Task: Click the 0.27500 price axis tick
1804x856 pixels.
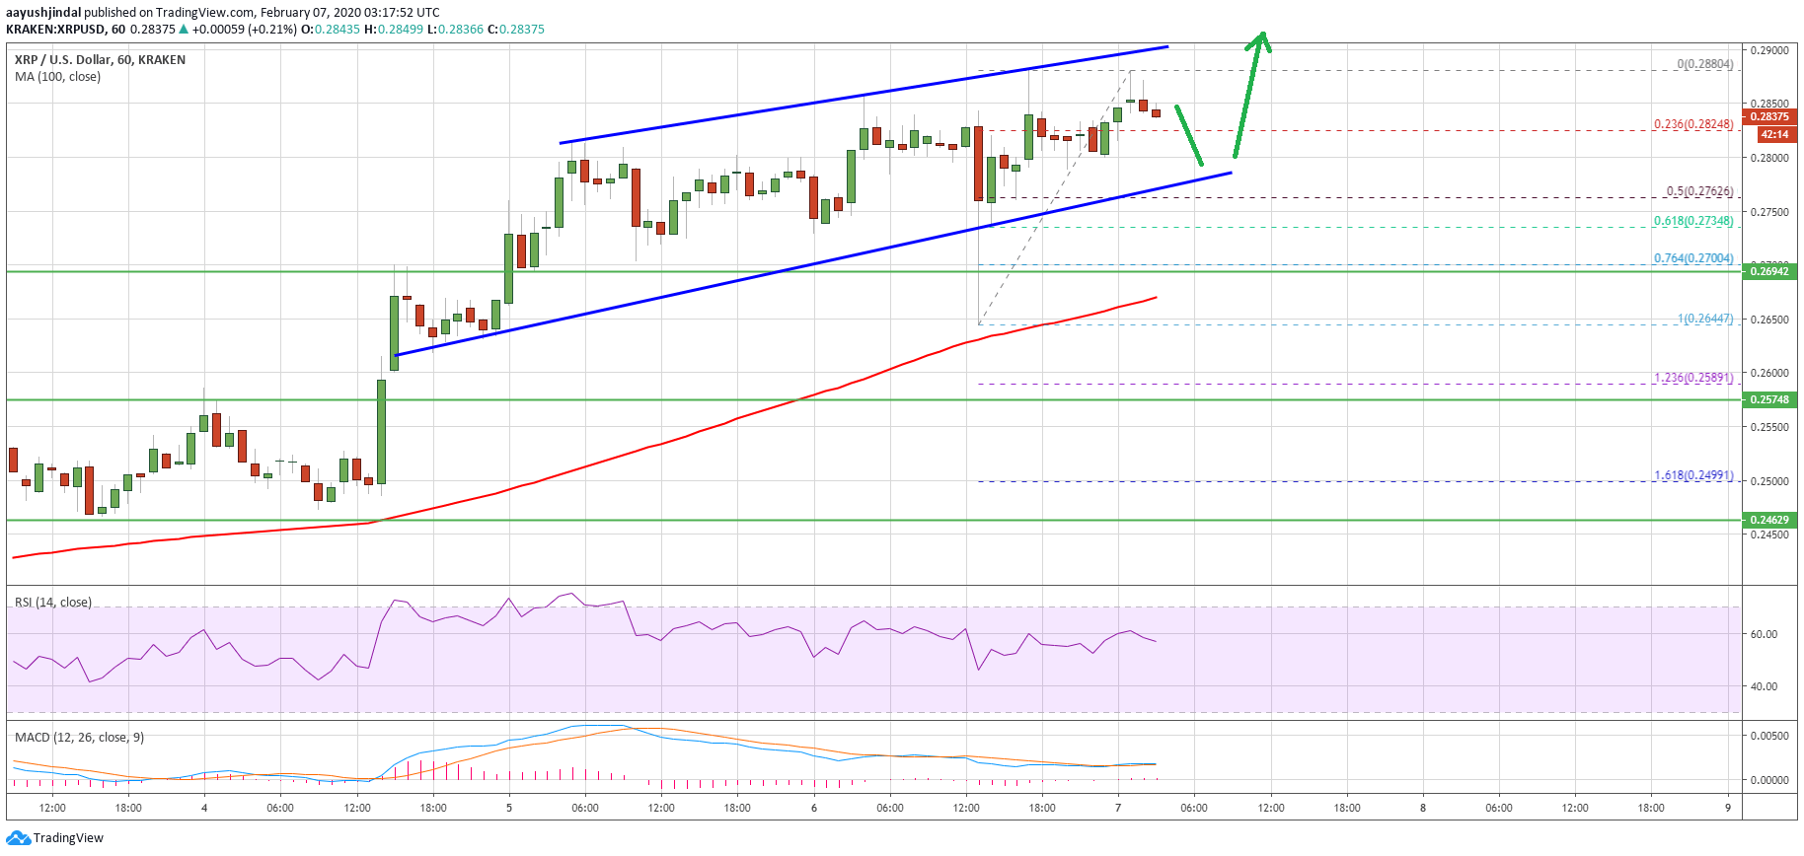Action: point(1769,212)
